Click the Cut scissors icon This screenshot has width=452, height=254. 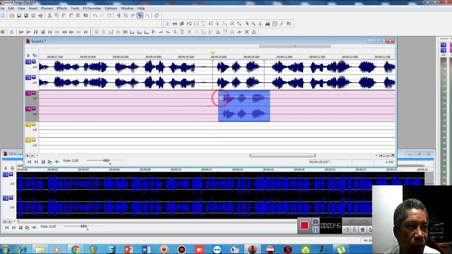(50, 16)
